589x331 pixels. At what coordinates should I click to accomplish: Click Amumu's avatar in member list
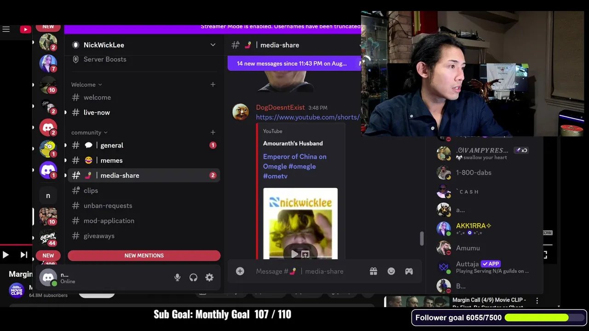pyautogui.click(x=444, y=248)
